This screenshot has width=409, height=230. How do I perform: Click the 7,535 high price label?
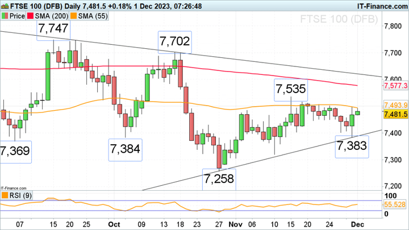[291, 89]
